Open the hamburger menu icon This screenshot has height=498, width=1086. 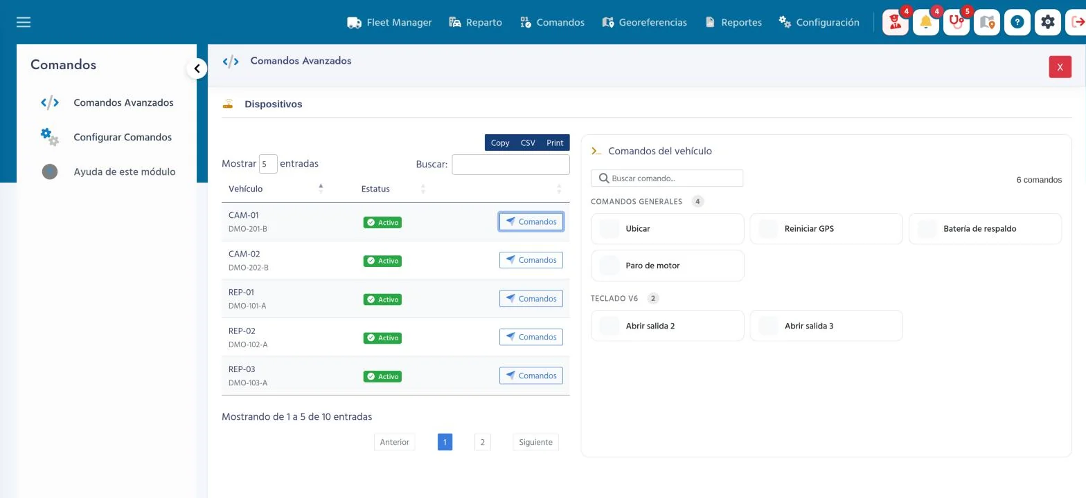(24, 22)
